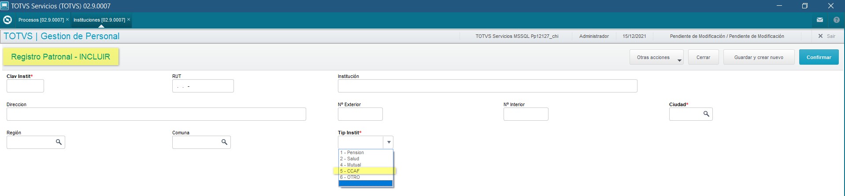Click TOTVS Servicios MSSQL Pp12127_chi label
845x196 pixels.
pyautogui.click(x=517, y=36)
